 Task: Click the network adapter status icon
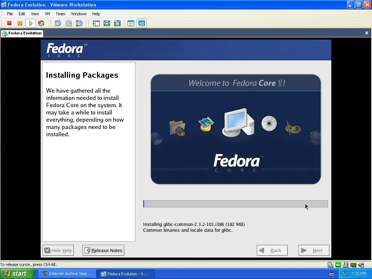pyautogui.click(x=353, y=265)
